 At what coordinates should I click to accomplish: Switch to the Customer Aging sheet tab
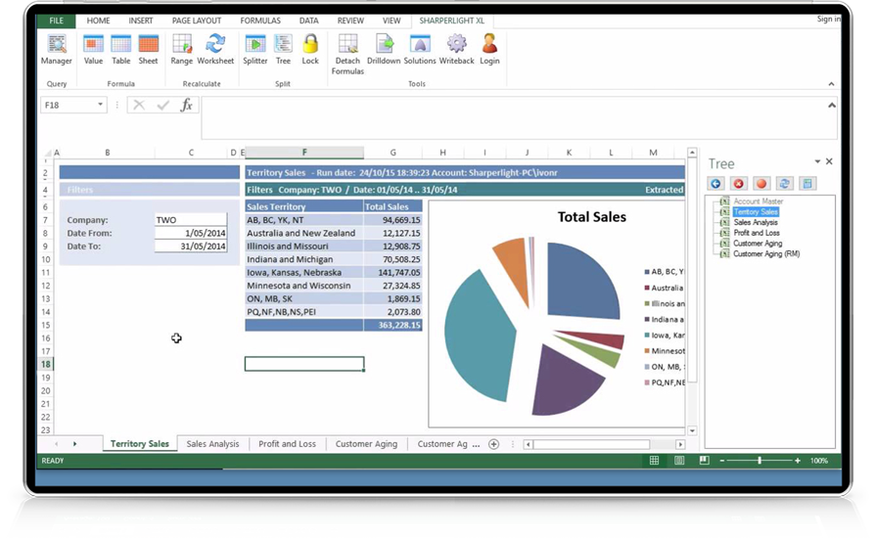tap(366, 444)
